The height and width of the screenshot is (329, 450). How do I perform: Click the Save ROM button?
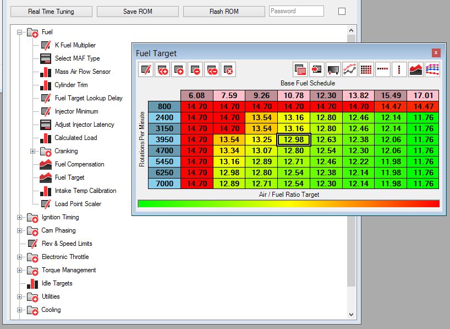[x=138, y=12]
